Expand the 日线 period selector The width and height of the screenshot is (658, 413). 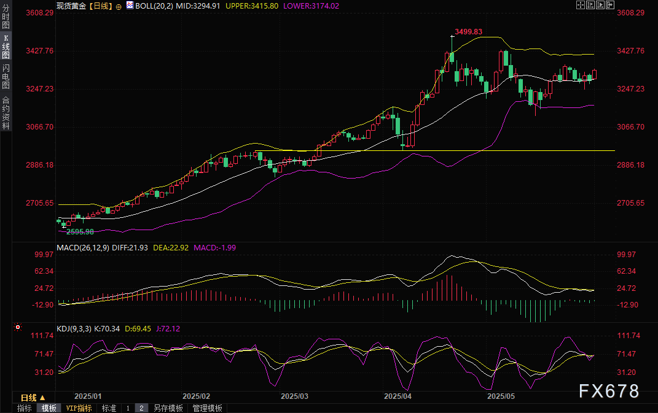pos(33,397)
